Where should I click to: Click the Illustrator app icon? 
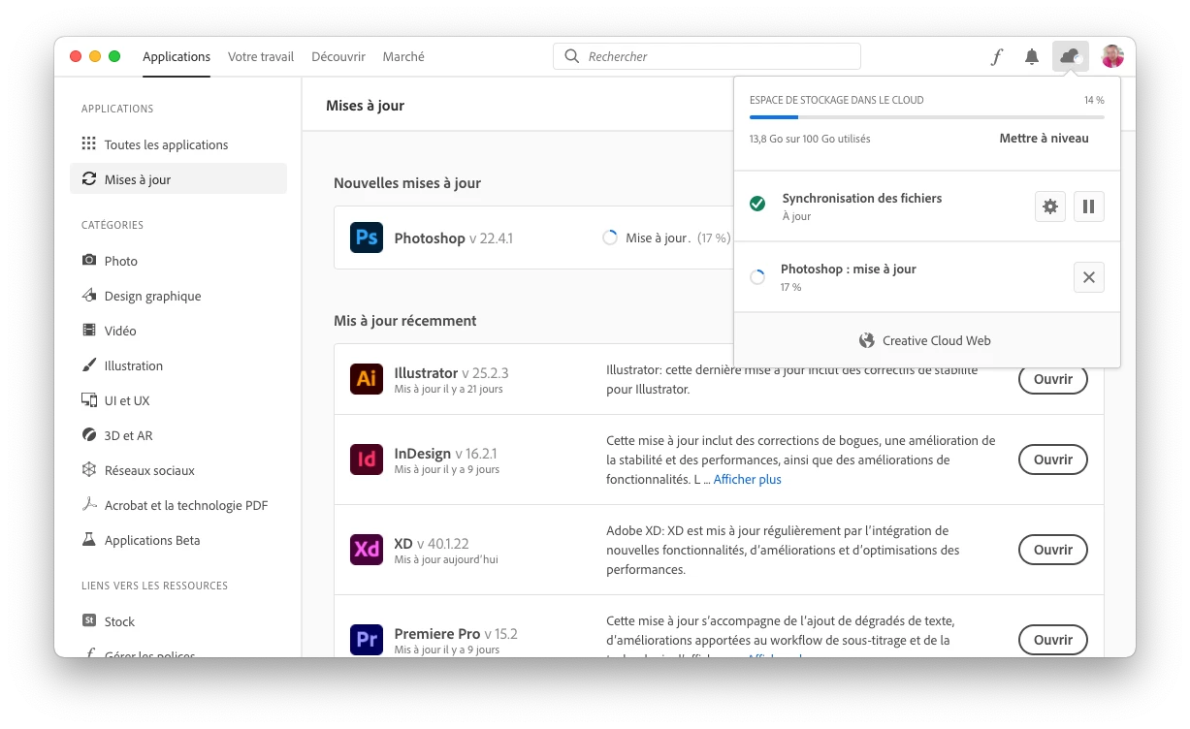pyautogui.click(x=367, y=379)
